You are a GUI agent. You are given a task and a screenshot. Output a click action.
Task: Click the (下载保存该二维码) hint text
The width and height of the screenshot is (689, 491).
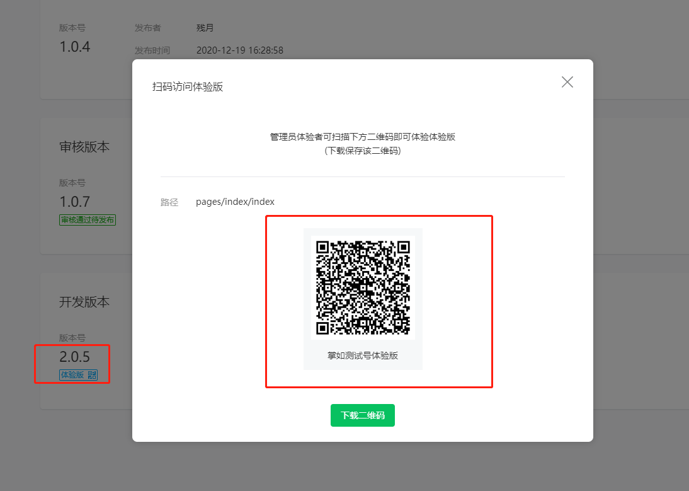(x=363, y=151)
